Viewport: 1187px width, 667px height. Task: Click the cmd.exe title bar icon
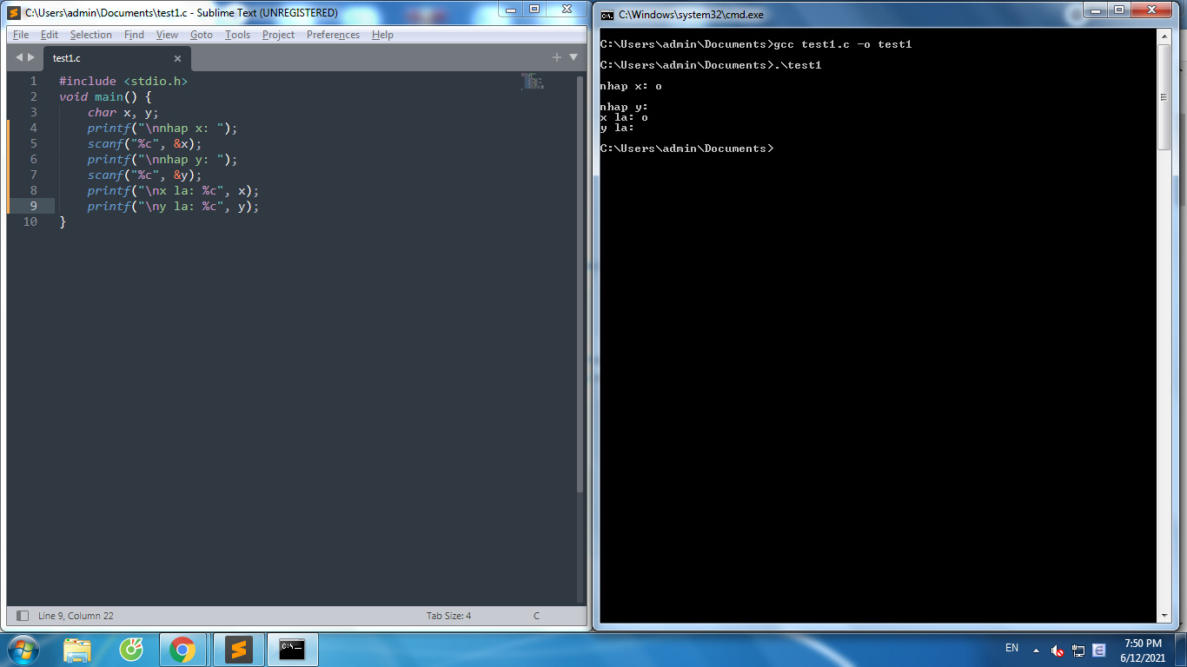pos(607,15)
